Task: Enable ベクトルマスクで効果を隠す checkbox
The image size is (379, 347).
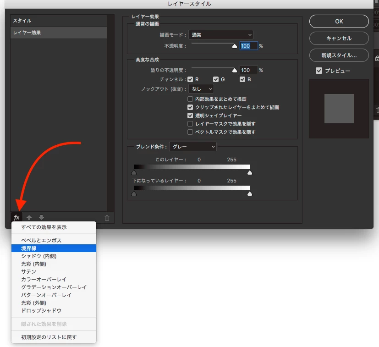Action: click(190, 132)
